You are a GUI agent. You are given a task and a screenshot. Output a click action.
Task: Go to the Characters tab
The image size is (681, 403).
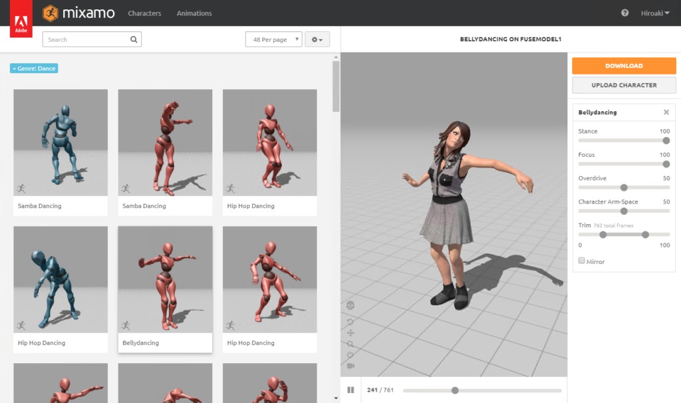coord(144,13)
